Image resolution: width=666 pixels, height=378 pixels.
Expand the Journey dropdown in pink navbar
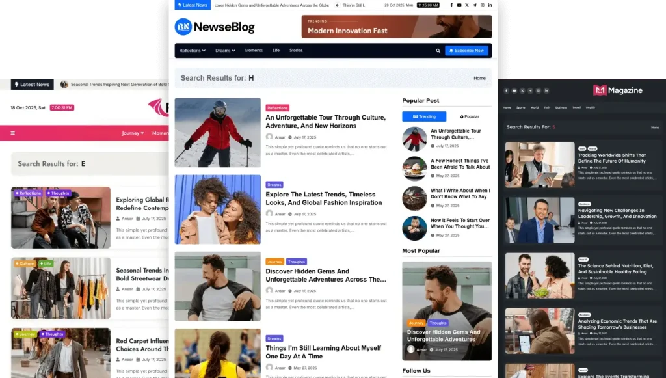point(132,133)
